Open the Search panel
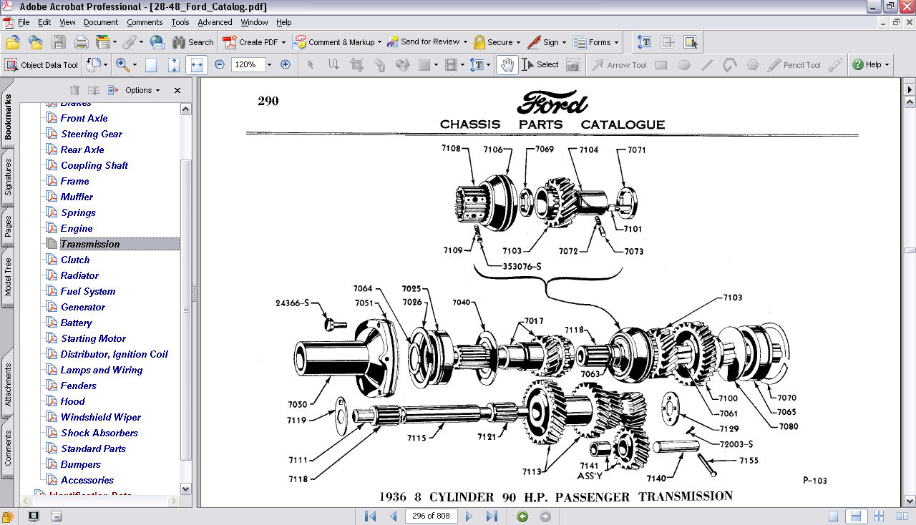Image resolution: width=916 pixels, height=525 pixels. click(x=193, y=41)
